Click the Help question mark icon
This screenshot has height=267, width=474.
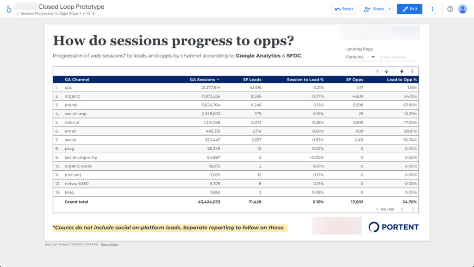click(449, 9)
